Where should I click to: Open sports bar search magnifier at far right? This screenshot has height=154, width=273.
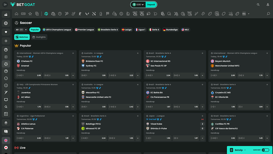[268, 14]
